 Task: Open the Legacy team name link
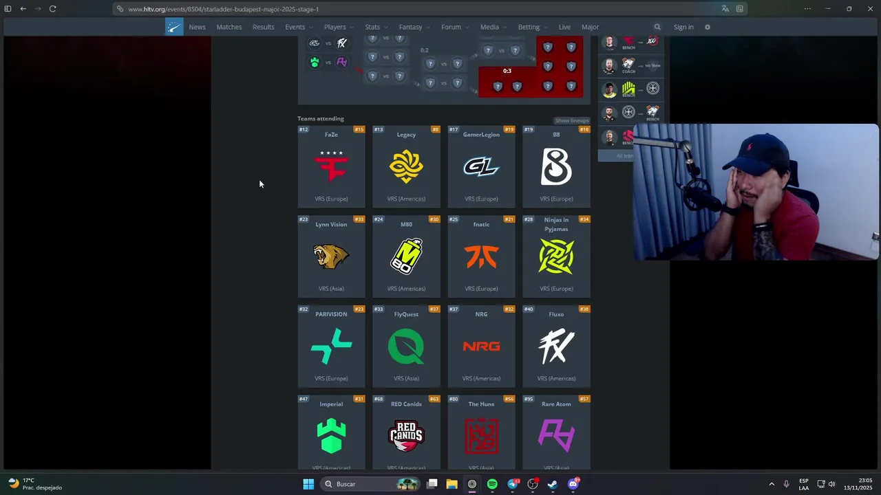pos(406,135)
